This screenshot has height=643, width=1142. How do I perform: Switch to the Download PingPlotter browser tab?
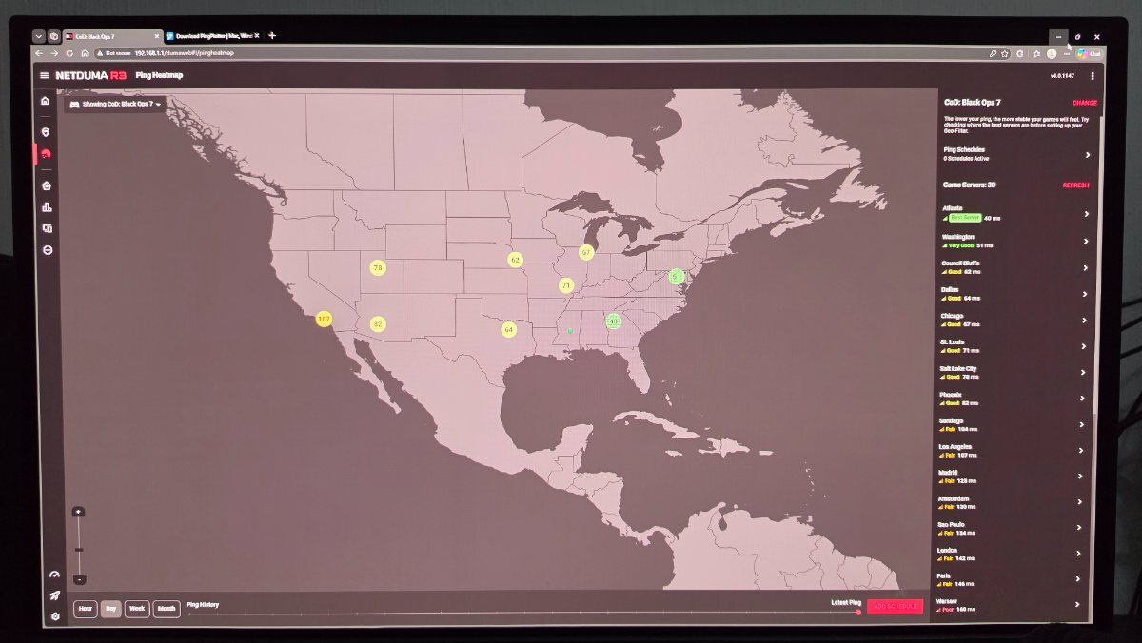coord(211,36)
